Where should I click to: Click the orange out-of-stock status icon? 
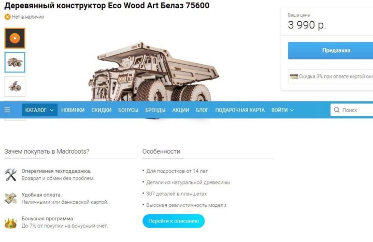[8, 17]
